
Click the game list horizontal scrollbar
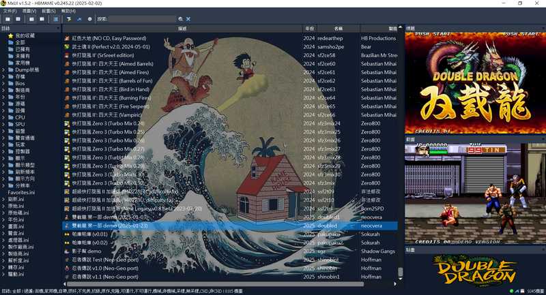tap(215, 284)
